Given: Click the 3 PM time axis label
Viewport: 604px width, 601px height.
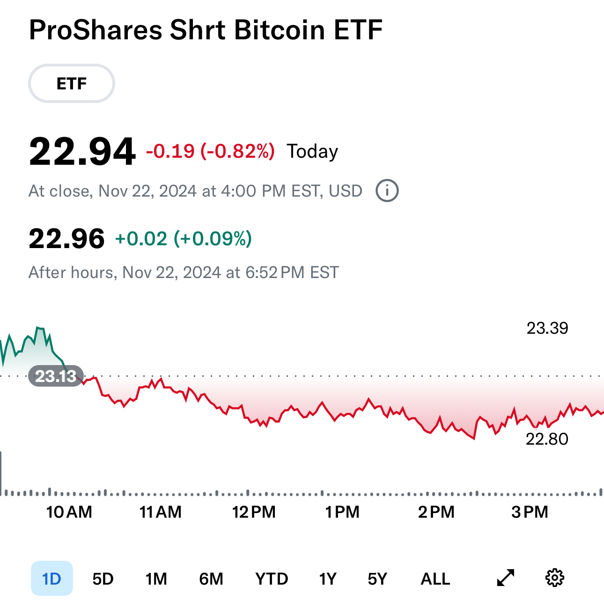Looking at the screenshot, I should (530, 512).
